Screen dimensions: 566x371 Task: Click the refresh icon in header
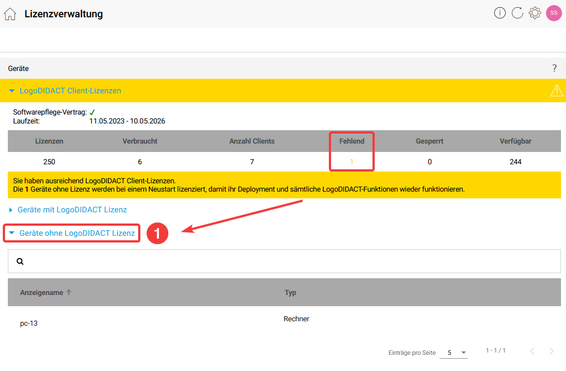517,13
